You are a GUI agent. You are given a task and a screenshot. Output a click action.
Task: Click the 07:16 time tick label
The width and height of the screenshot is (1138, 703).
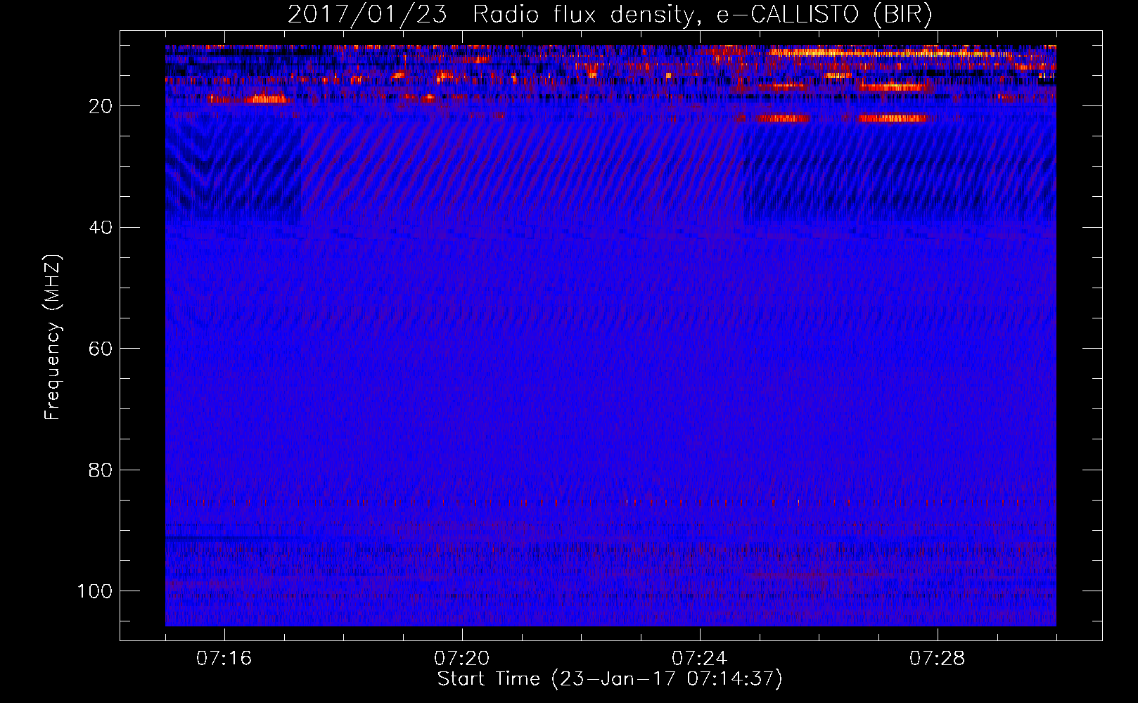(224, 659)
